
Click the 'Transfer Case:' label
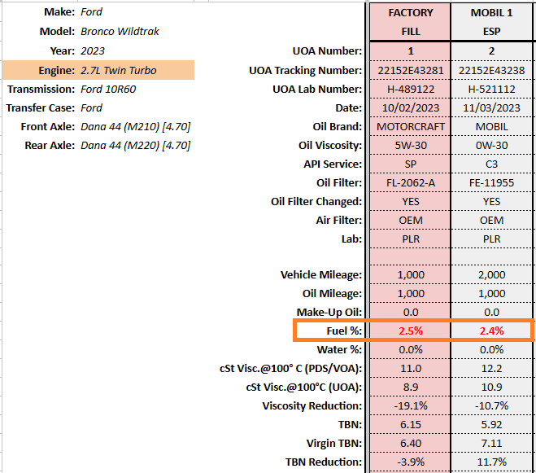click(41, 108)
